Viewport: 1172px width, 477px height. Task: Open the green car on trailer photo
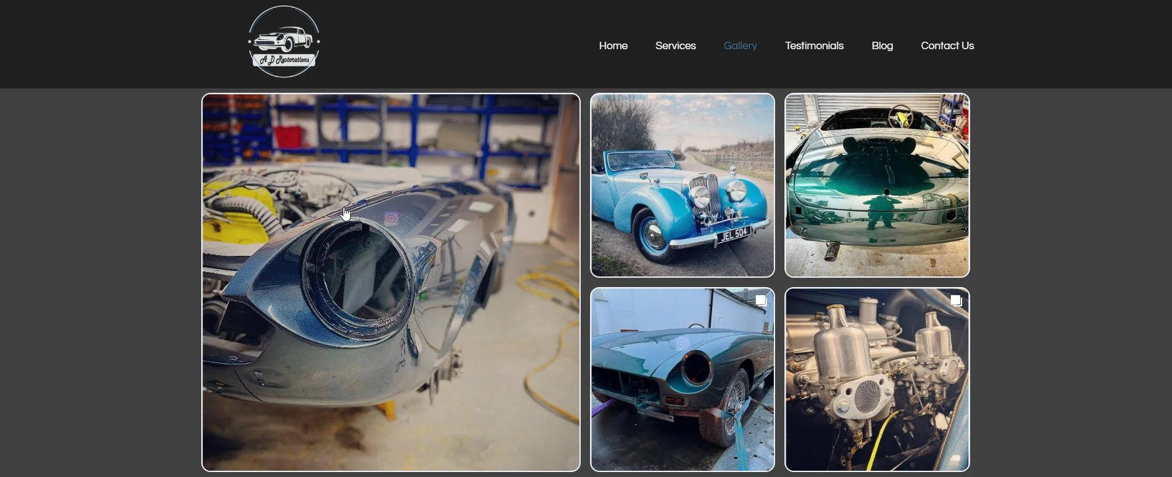pos(682,379)
